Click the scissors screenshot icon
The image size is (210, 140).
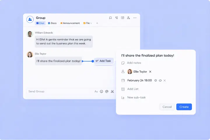(112, 92)
